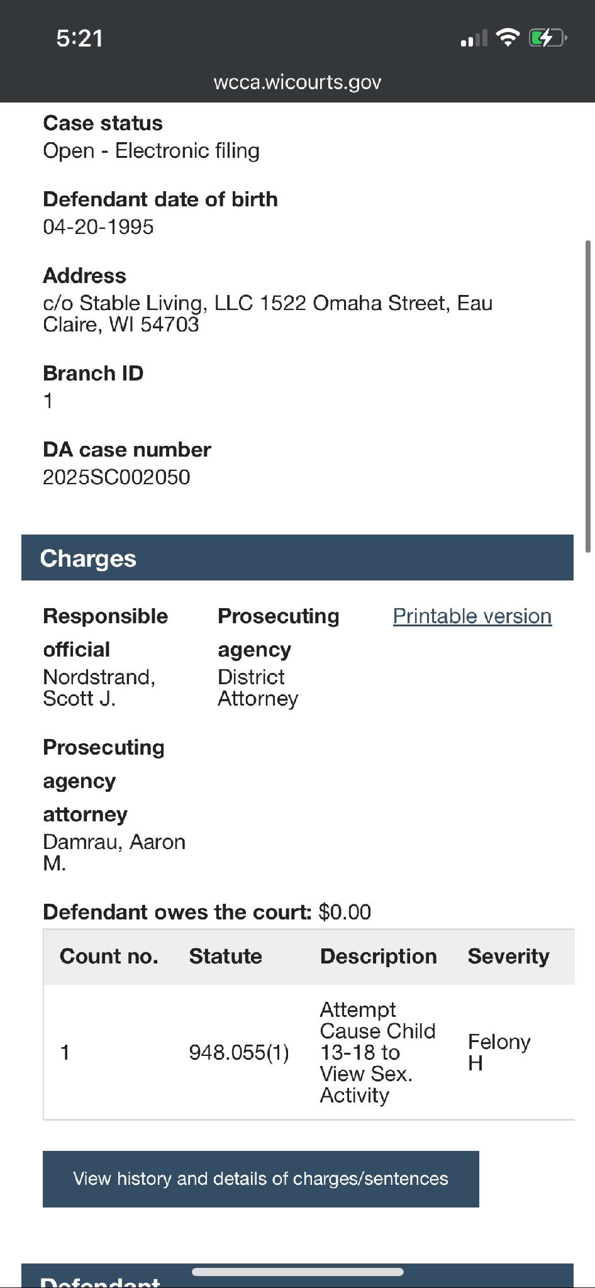Tap the home indicator bar at bottom
The height and width of the screenshot is (1288, 595).
297,1272
